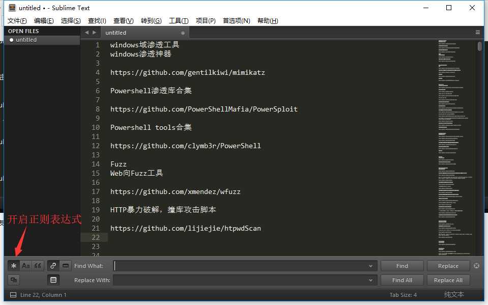
Task: Click the mimikatz GitHub URL line
Action: tap(187, 73)
